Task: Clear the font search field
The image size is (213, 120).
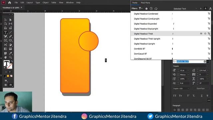Action: (x=205, y=61)
